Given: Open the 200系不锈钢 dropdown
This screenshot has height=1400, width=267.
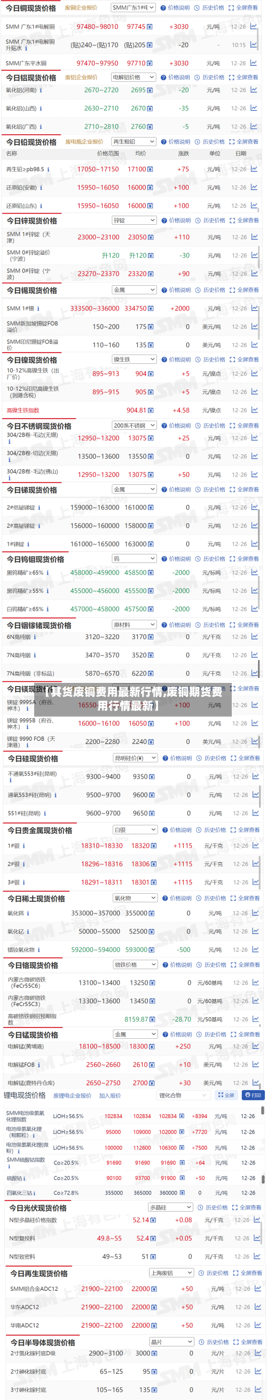Looking at the screenshot, I should tap(134, 425).
